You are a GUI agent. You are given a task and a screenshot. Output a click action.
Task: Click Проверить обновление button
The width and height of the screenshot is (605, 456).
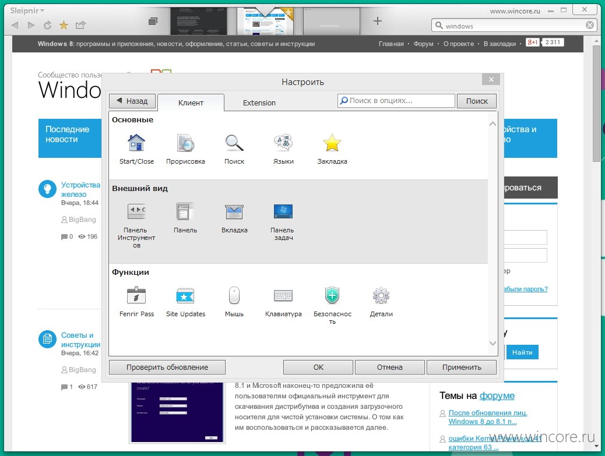[167, 367]
